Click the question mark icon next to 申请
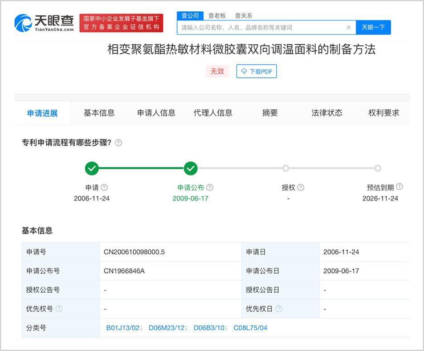Image resolution: width=424 pixels, height=351 pixels. 104,188
